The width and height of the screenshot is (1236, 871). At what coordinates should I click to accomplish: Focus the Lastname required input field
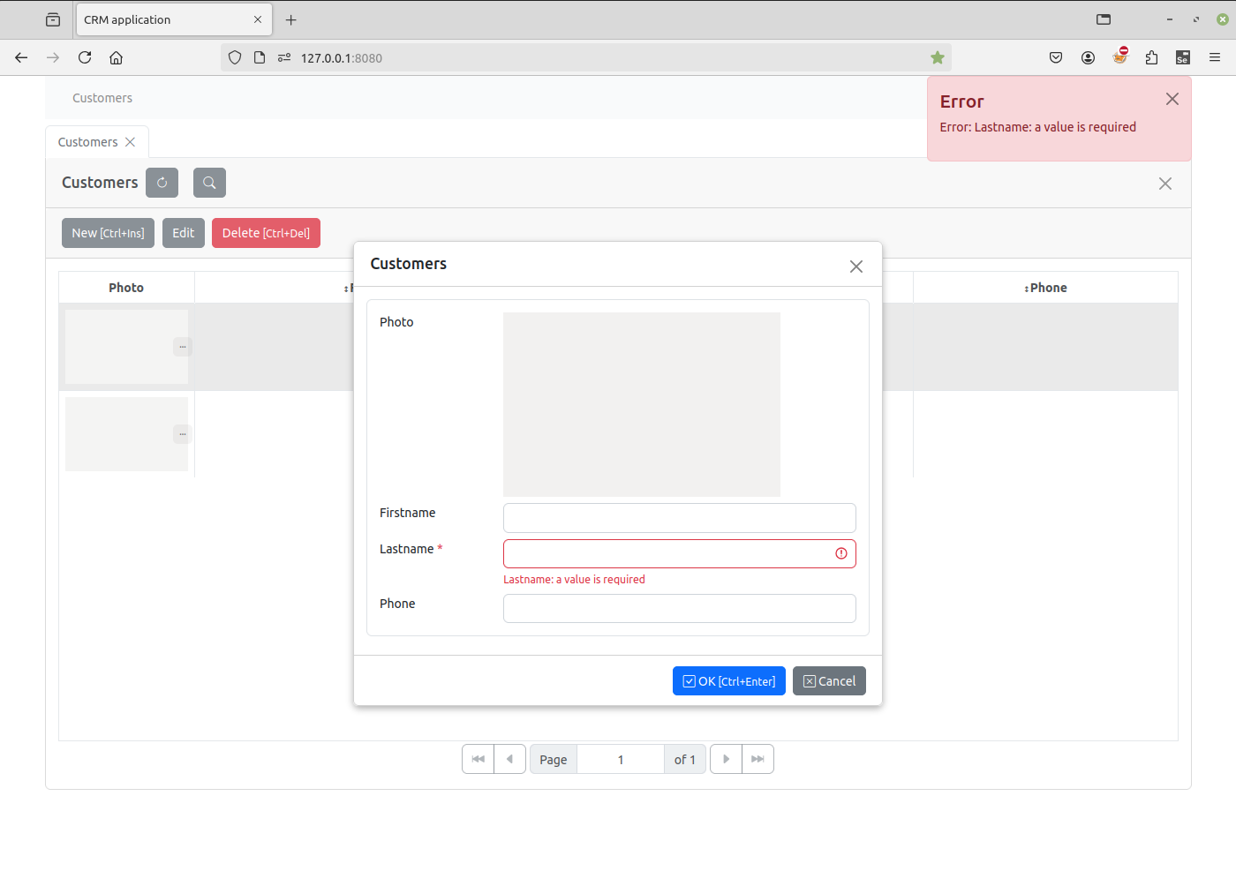(667, 553)
